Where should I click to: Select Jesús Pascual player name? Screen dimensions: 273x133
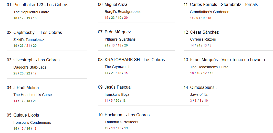pos(118,87)
